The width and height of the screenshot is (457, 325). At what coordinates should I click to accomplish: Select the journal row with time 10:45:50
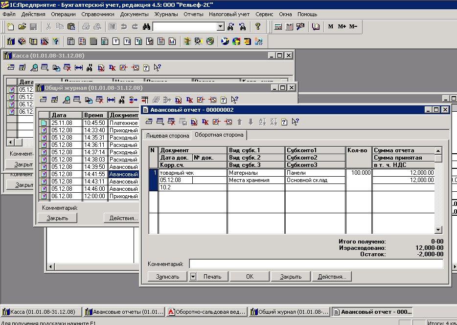point(89,123)
